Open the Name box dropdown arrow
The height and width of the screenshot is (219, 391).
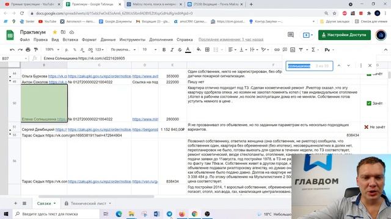click(x=26, y=58)
